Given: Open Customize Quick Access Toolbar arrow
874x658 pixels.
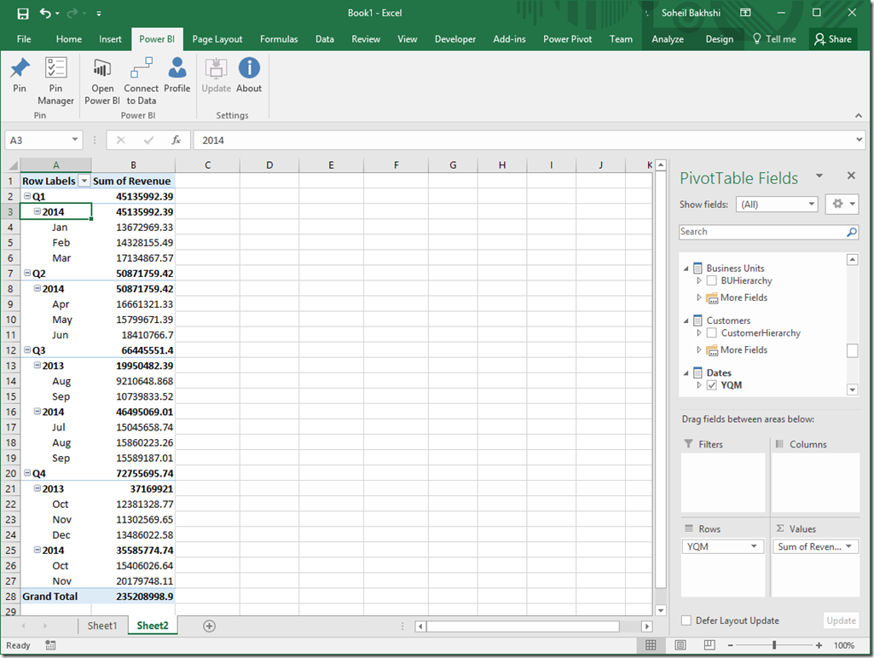Looking at the screenshot, I should [99, 14].
